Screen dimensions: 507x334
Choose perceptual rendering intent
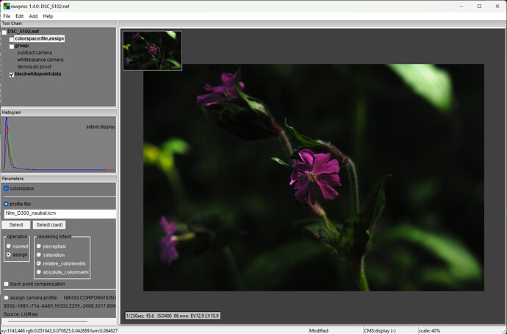[39, 246]
